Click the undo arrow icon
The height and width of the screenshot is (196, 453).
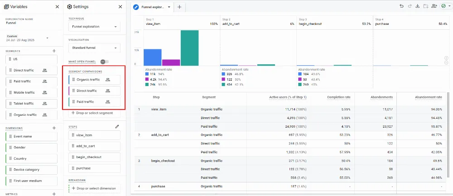pyautogui.click(x=401, y=6)
